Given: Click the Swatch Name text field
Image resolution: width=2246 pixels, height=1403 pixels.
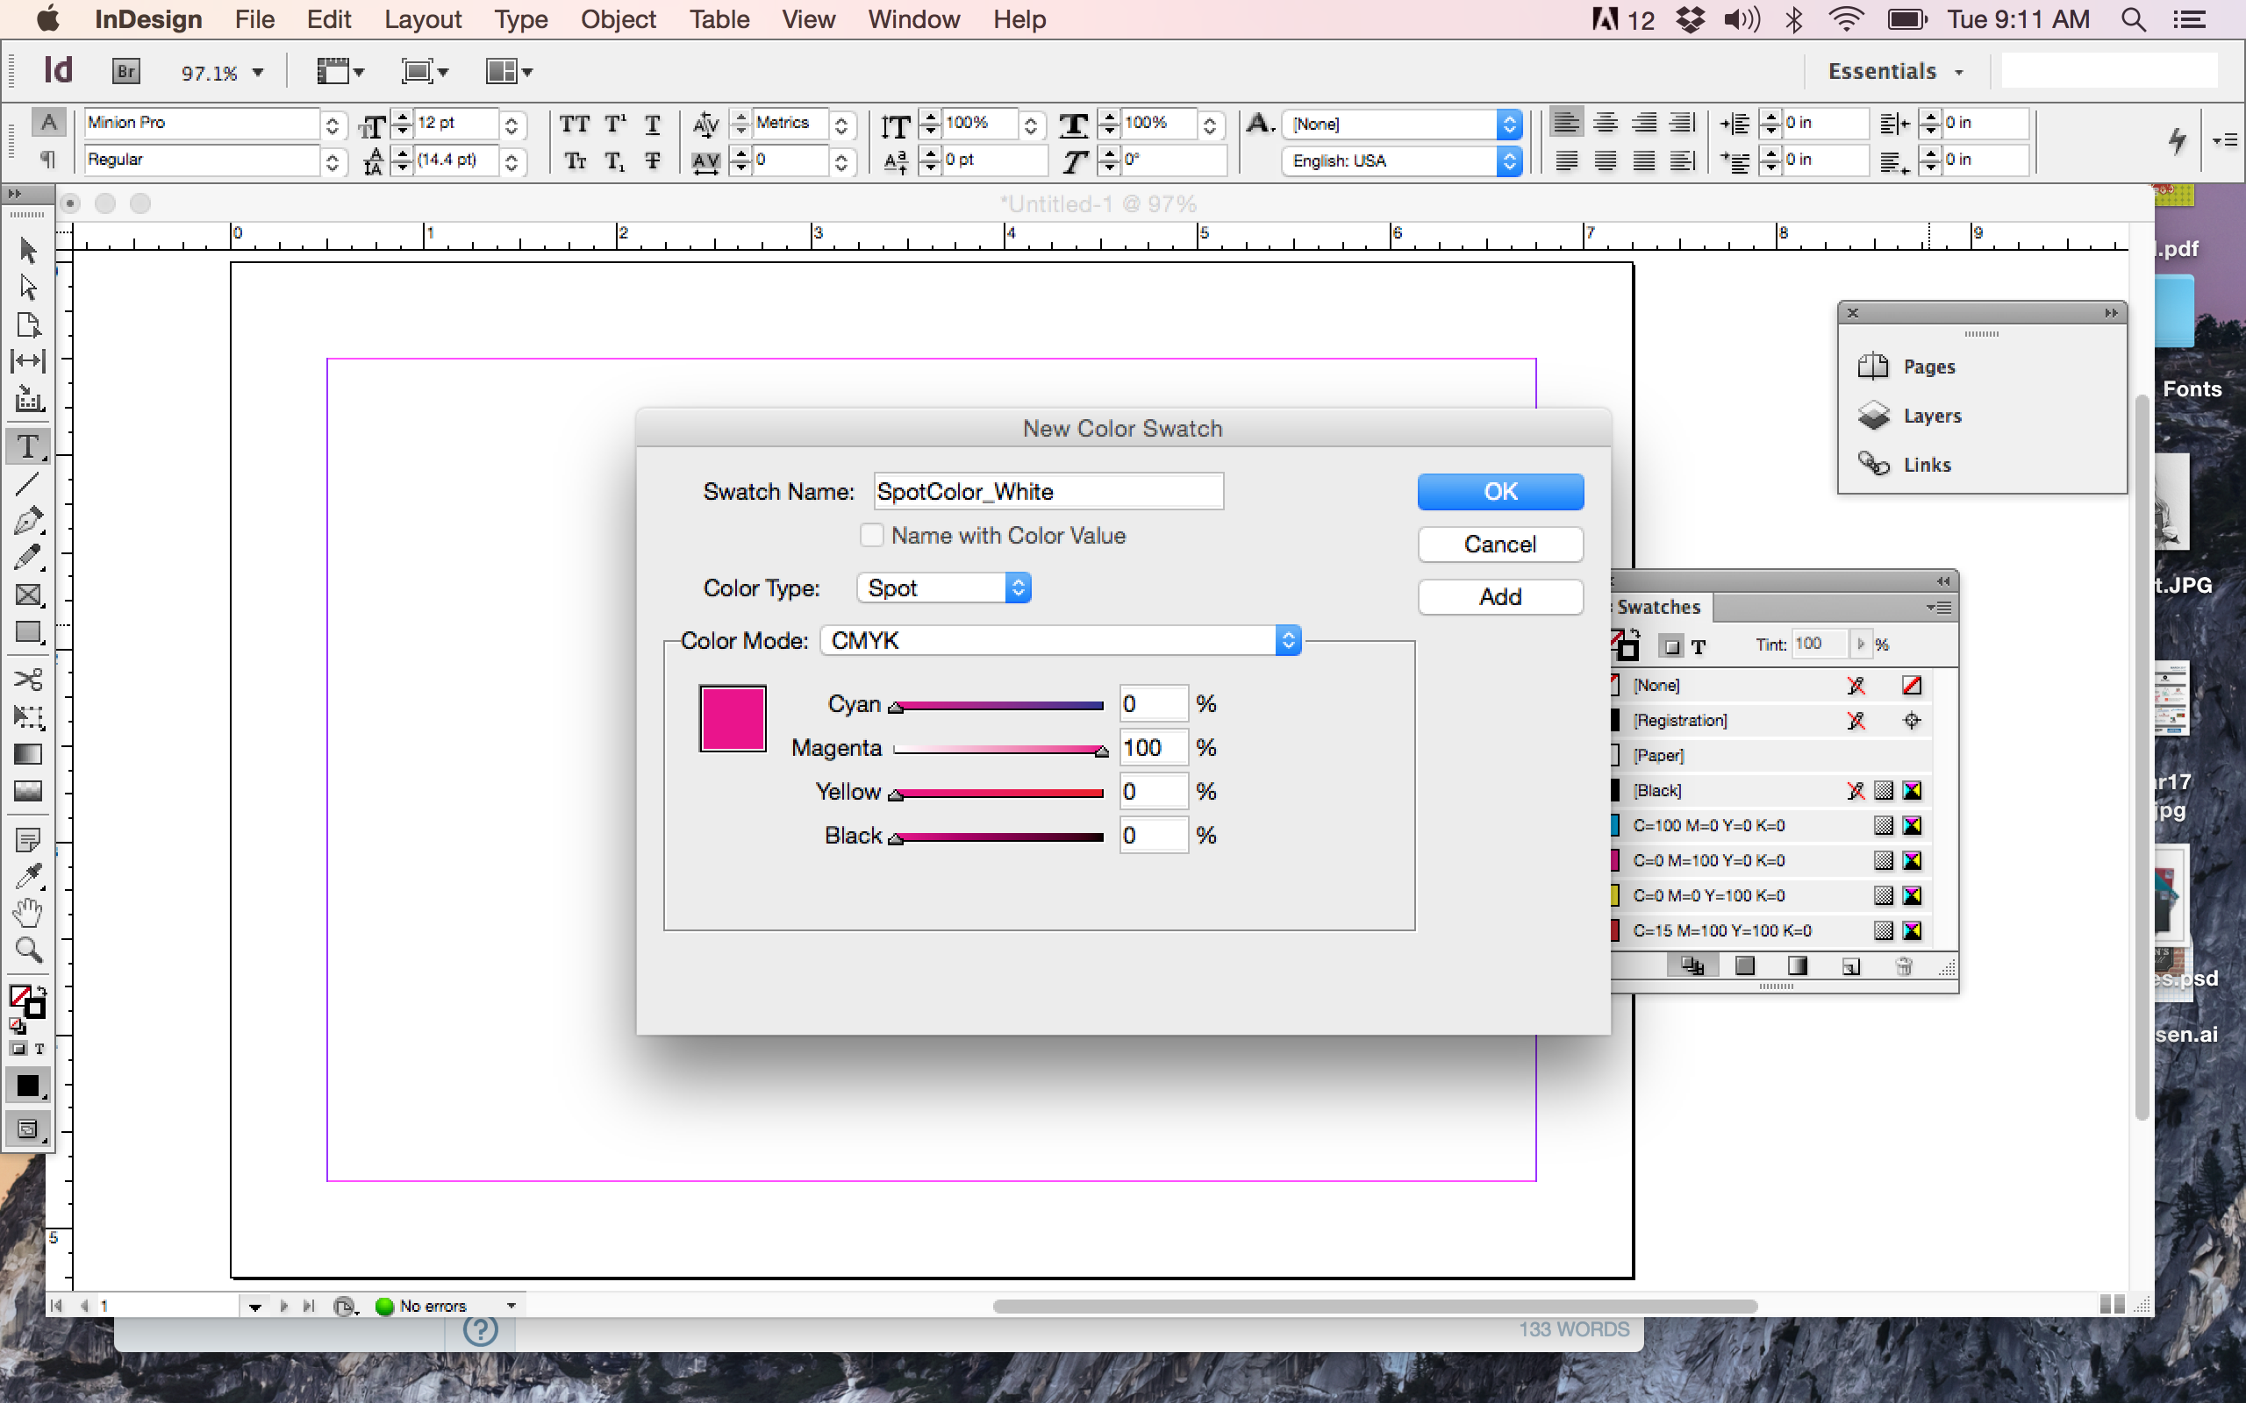Looking at the screenshot, I should pos(1048,492).
